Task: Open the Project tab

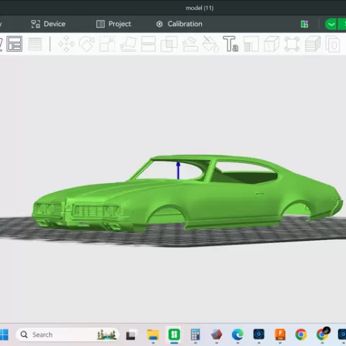Action: pyautogui.click(x=114, y=24)
